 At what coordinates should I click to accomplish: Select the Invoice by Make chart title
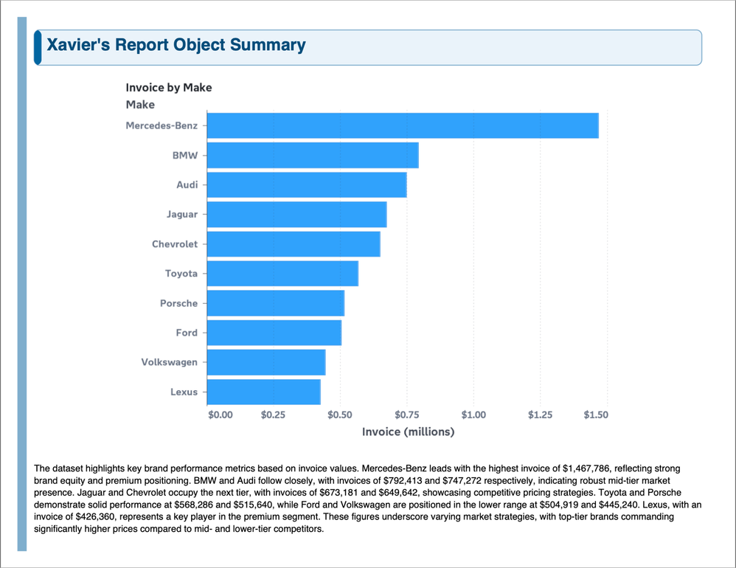(x=168, y=87)
